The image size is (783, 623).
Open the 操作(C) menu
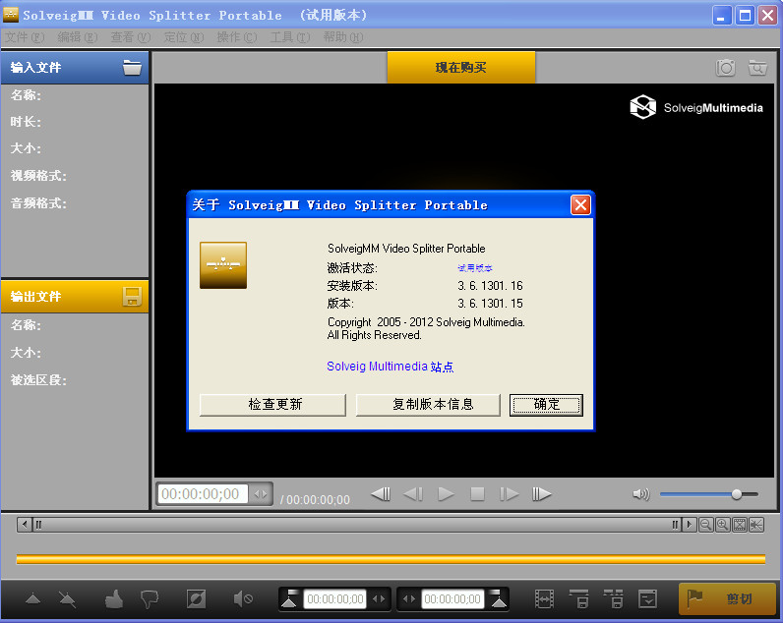click(x=237, y=37)
